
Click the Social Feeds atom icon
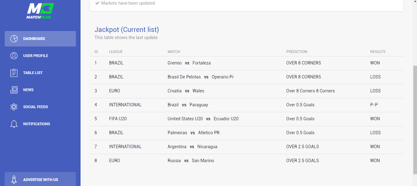[x=14, y=107]
